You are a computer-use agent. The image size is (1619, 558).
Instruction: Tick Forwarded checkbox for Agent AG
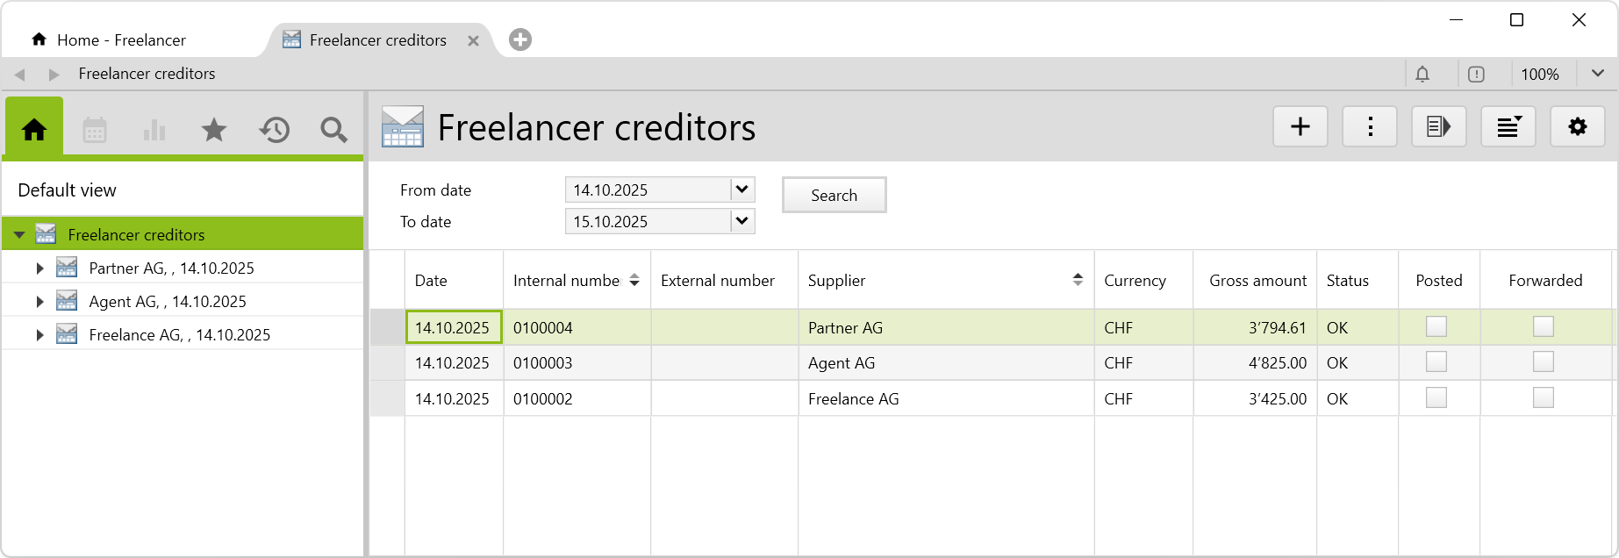pyautogui.click(x=1544, y=362)
